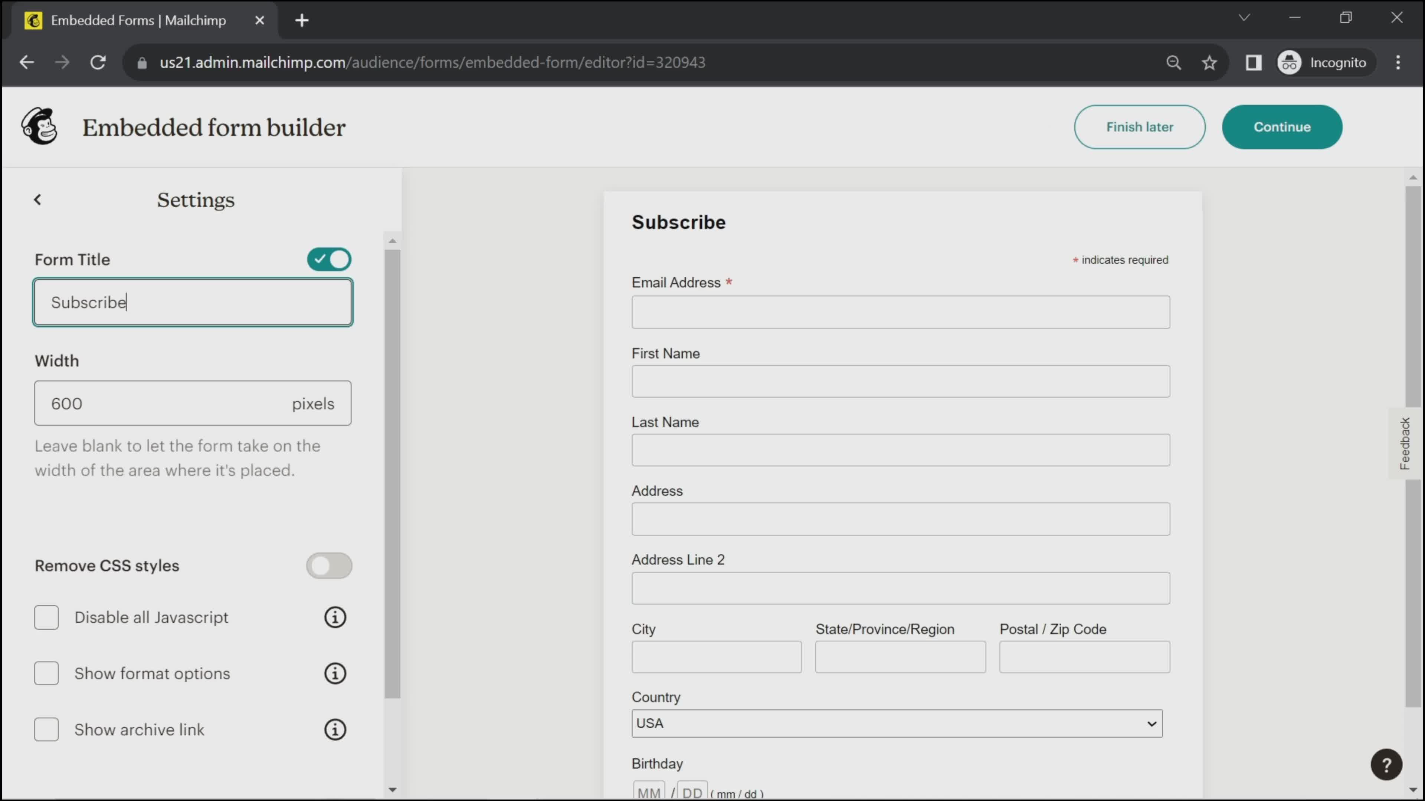This screenshot has width=1425, height=801.
Task: Toggle the Remove CSS styles switch
Action: [329, 564]
